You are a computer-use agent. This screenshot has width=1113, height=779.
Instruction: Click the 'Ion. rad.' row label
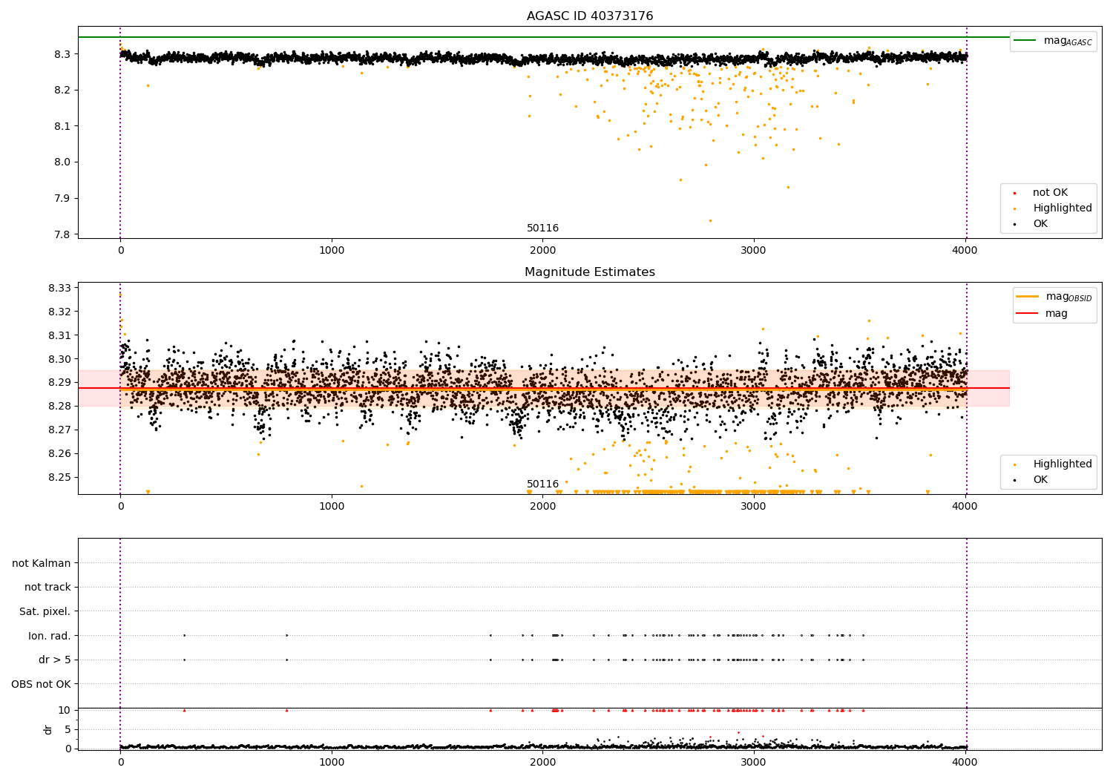(x=50, y=636)
